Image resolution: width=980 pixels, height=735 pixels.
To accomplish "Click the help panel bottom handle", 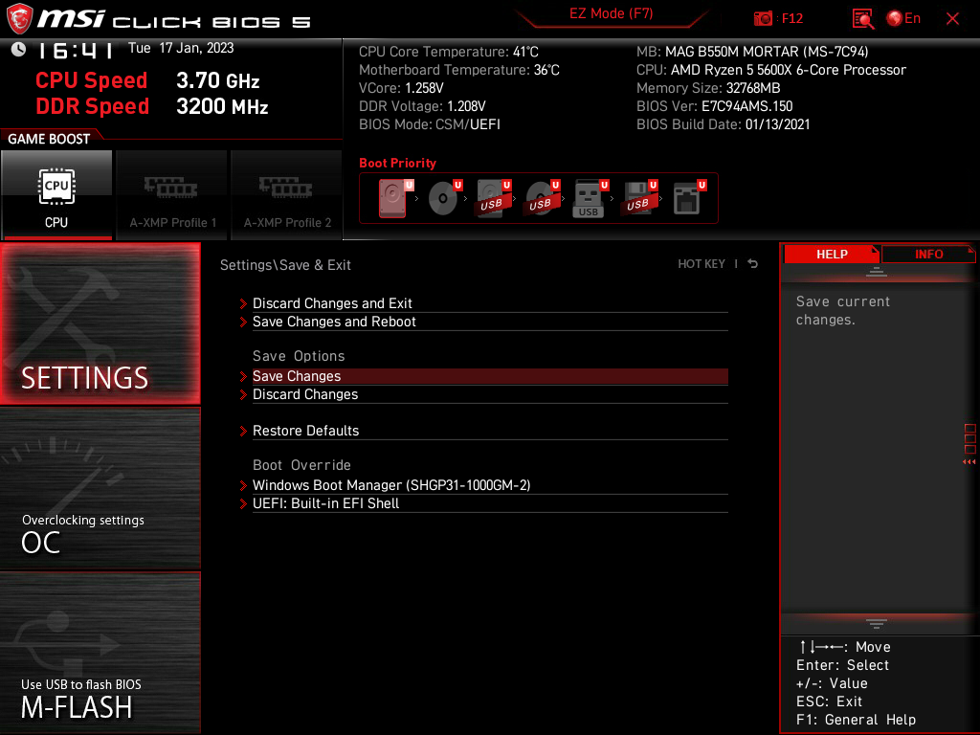I will pos(877,624).
